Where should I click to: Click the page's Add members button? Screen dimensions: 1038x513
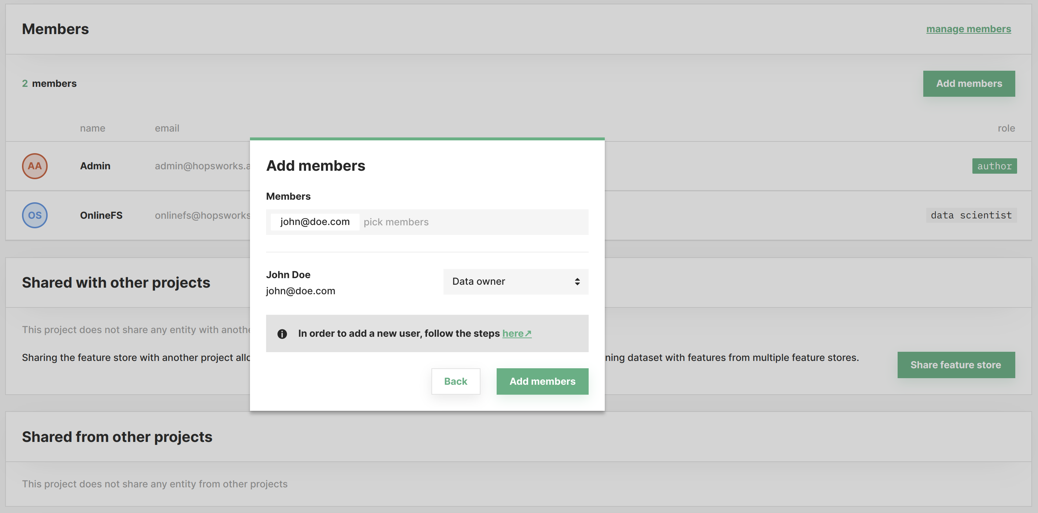coord(969,84)
